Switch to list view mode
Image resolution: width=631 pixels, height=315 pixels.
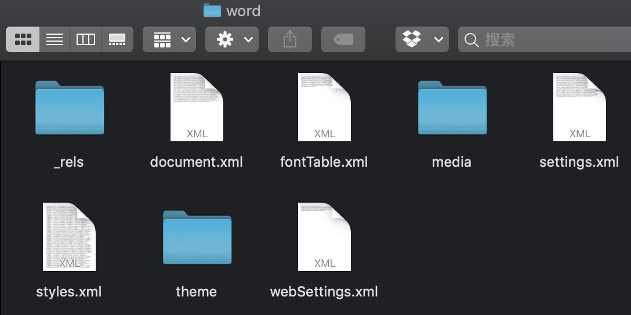[x=55, y=39]
